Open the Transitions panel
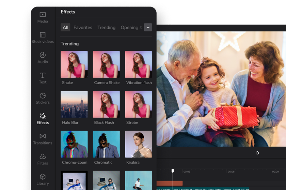Screen dimensions: 286x190 pos(43,139)
